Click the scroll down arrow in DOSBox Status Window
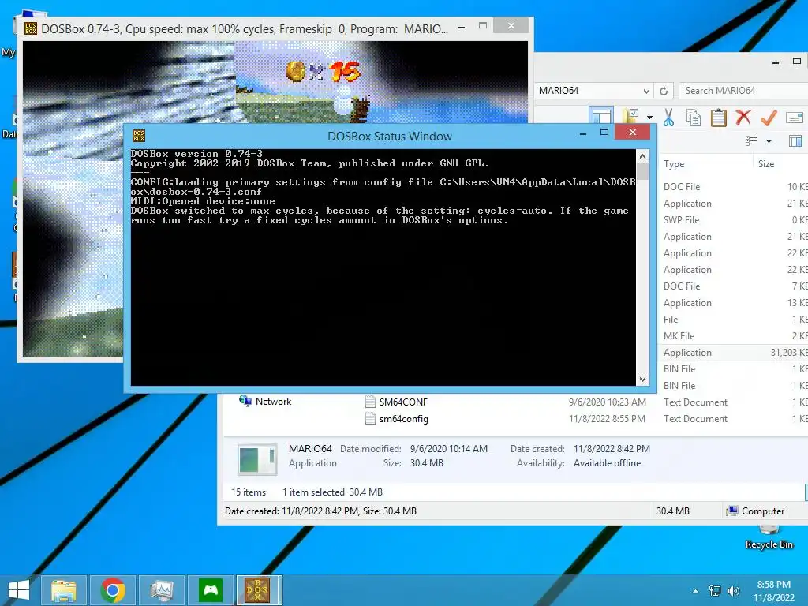Screen dimensions: 808x606 642,380
